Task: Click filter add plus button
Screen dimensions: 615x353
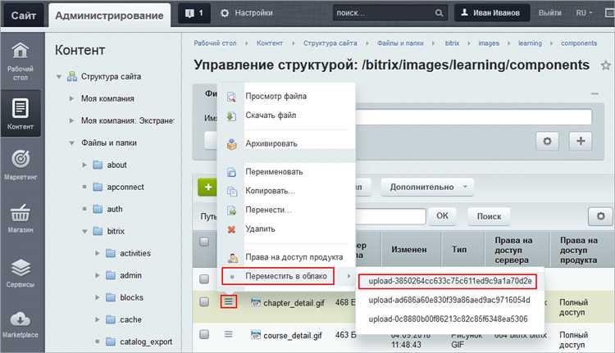Action: pos(581,141)
